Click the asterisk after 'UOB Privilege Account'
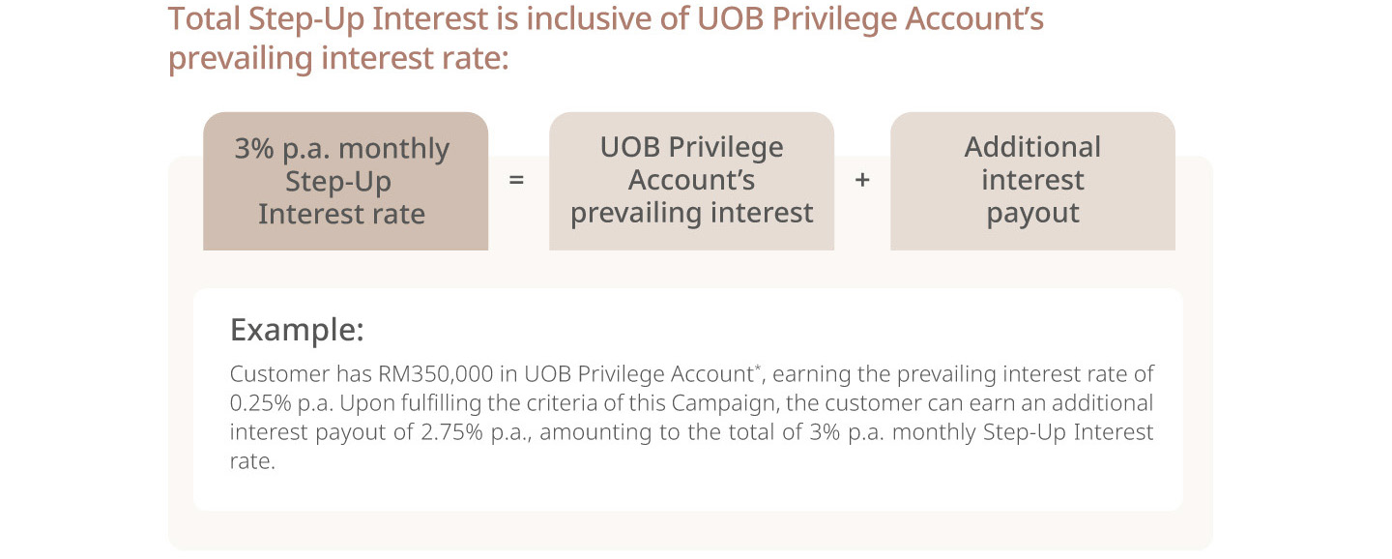Screen dimensions: 1392x559 click(x=759, y=368)
